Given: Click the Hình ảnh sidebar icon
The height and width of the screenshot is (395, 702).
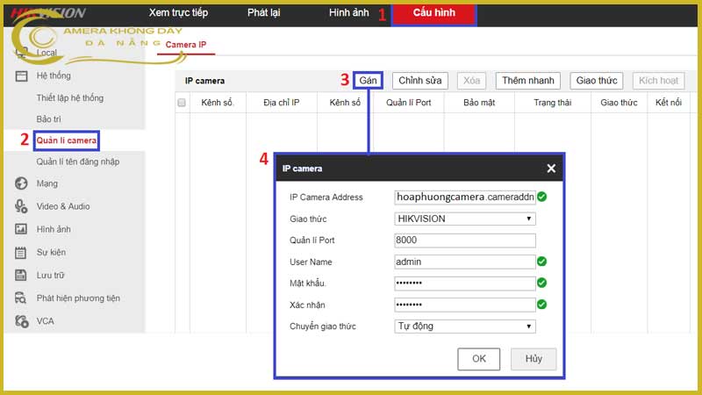Looking at the screenshot, I should click(x=21, y=229).
